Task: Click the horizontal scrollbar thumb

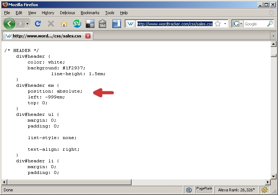Action: click(69, 182)
